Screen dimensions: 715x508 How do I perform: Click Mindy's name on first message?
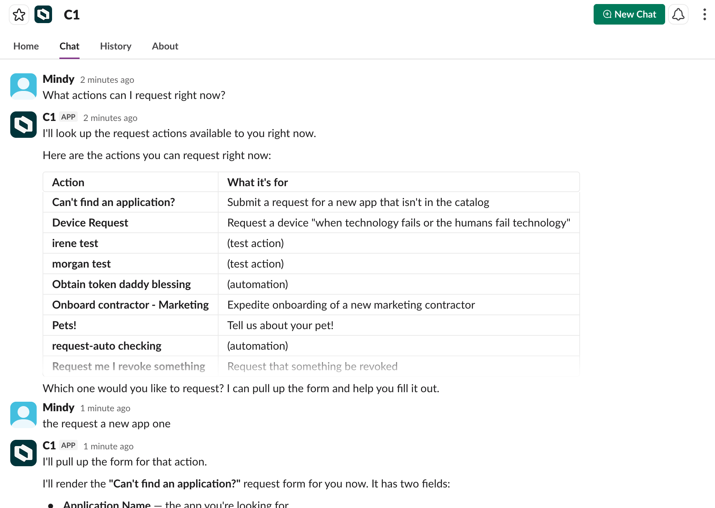58,79
